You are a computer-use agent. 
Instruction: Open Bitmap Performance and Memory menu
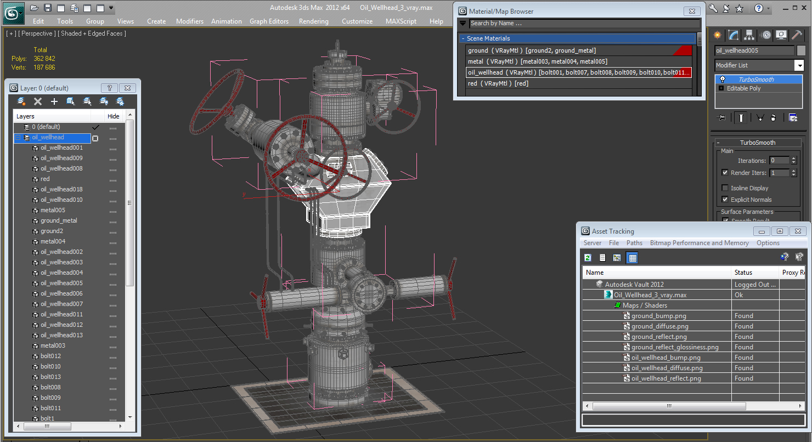pyautogui.click(x=699, y=243)
